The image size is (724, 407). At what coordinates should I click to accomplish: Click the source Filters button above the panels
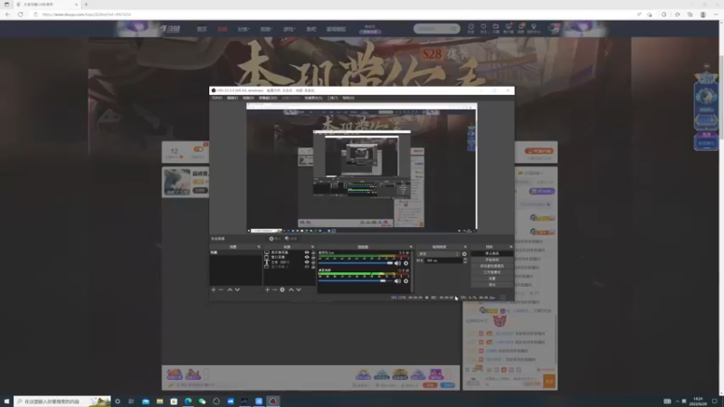[x=291, y=239]
